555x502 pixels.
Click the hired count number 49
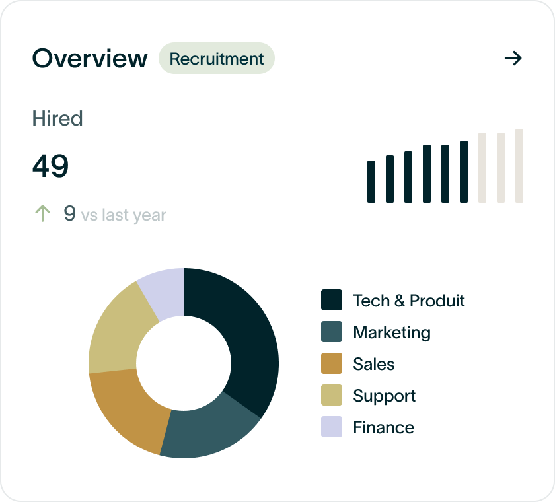point(50,166)
